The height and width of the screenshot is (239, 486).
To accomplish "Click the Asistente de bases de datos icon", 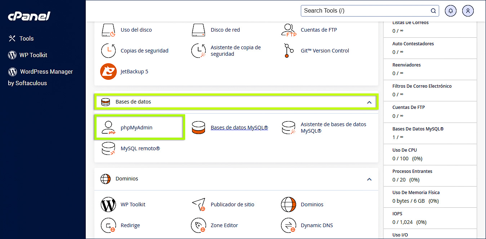I will point(289,128).
